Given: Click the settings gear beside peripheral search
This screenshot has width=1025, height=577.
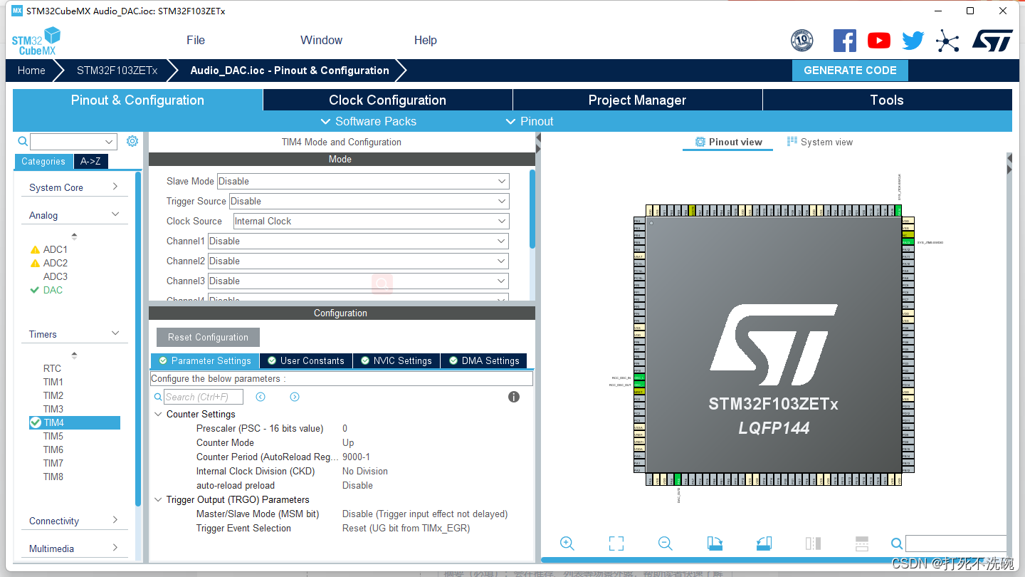Looking at the screenshot, I should point(132,141).
